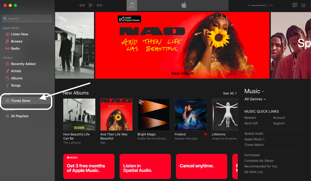
Task: Go to Radio in the sidebar
Action: coord(15,48)
